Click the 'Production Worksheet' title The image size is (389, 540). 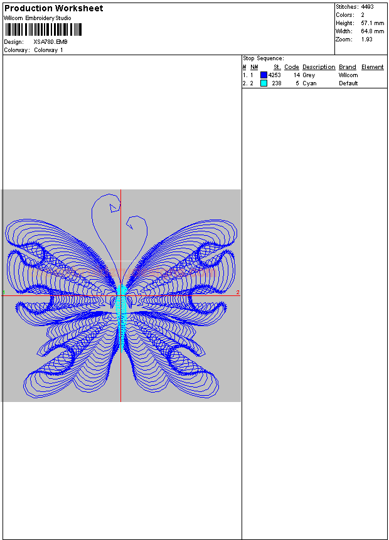(x=53, y=8)
